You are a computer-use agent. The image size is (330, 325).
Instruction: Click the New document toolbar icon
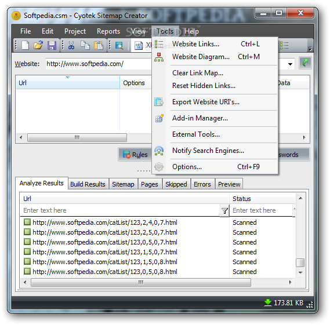coord(26,45)
